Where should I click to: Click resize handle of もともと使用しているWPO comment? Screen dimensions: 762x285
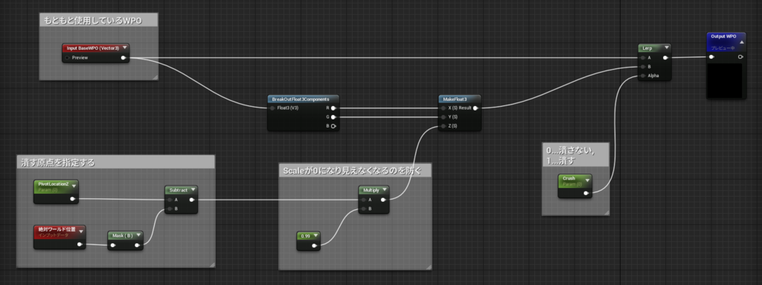(155, 77)
